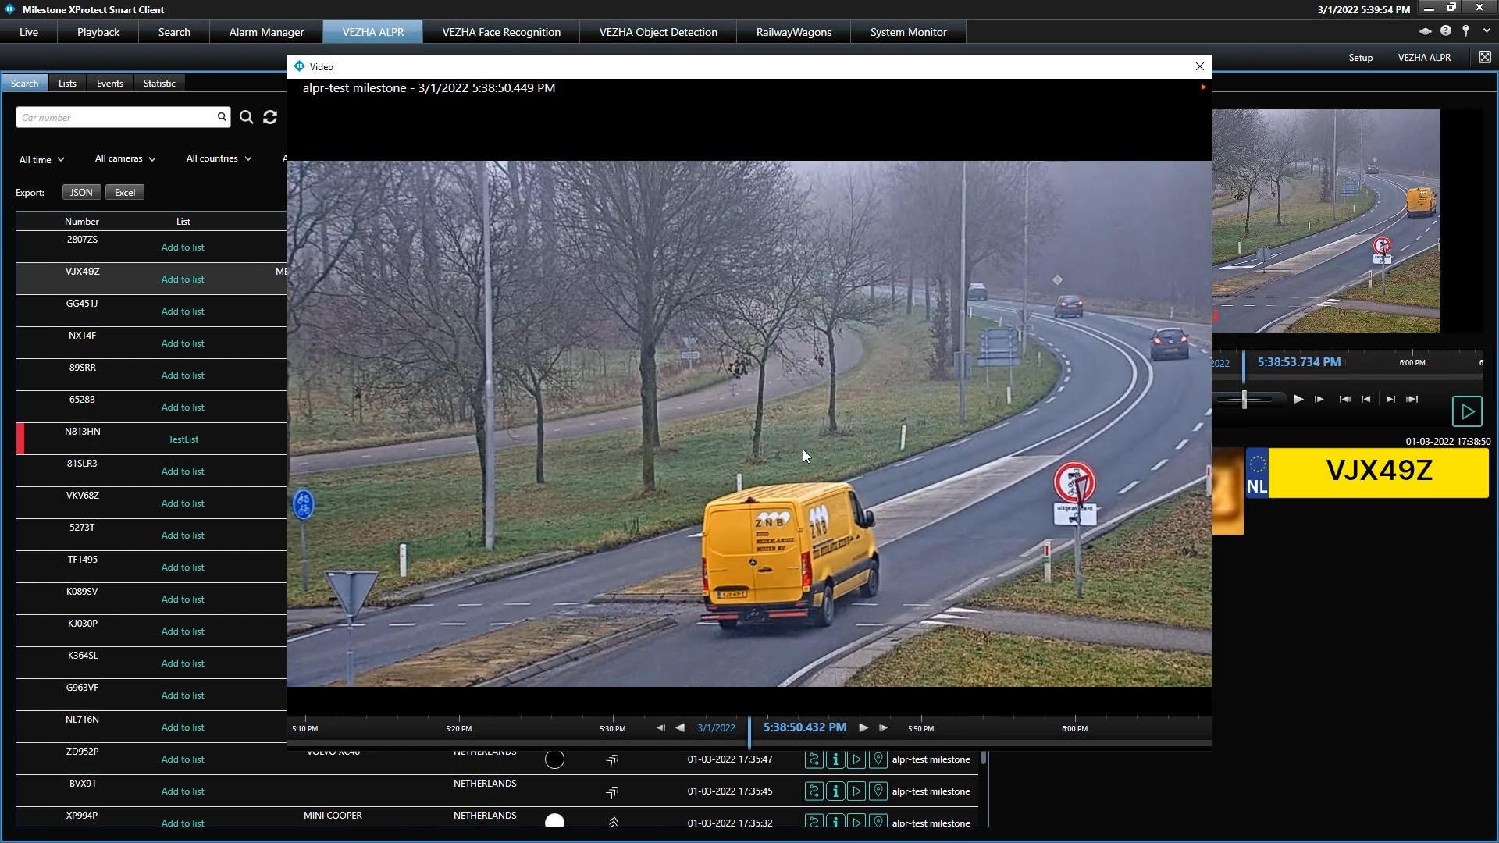Toggle full screen mode icon near VEZHA ALPR
The height and width of the screenshot is (843, 1499).
(x=1485, y=57)
